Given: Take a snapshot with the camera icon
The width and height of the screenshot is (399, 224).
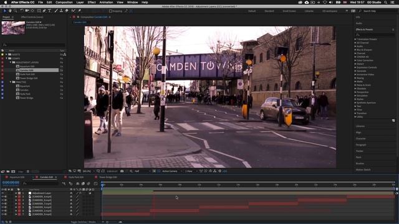Looking at the screenshot, I should pos(122,171).
